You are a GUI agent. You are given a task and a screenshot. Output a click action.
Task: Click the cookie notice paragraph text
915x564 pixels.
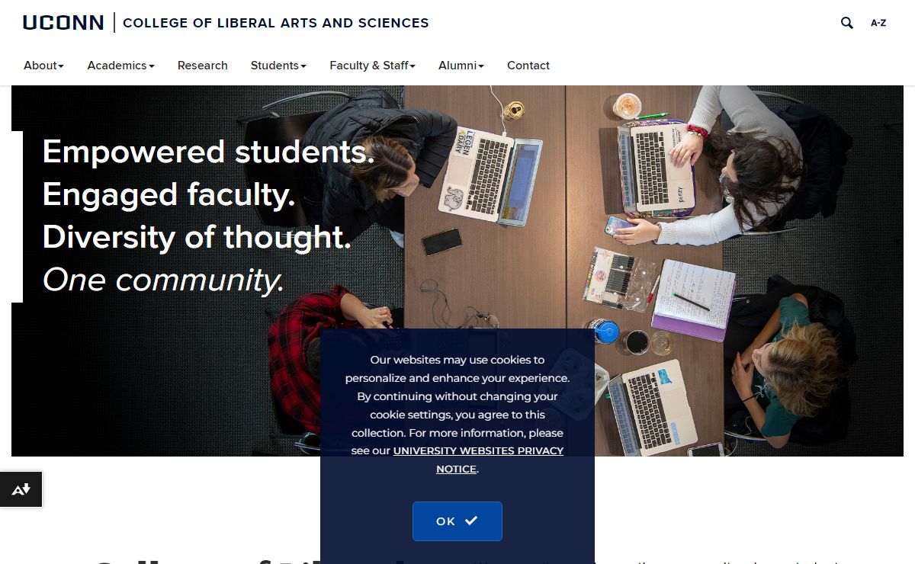[457, 396]
